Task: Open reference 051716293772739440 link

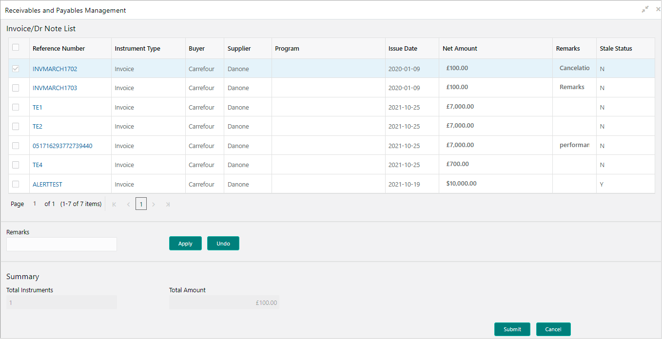Action: click(62, 146)
